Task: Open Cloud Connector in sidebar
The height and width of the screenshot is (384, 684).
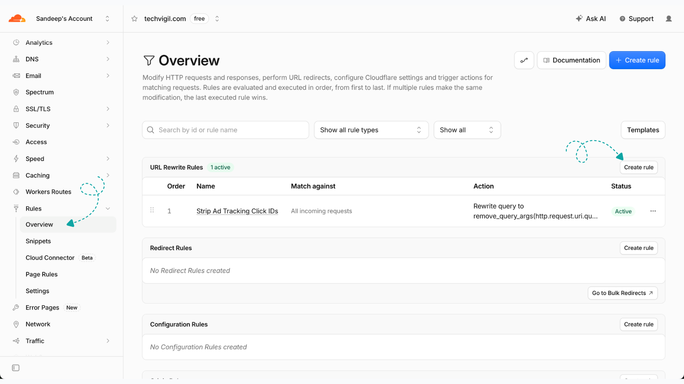Action: pos(50,258)
